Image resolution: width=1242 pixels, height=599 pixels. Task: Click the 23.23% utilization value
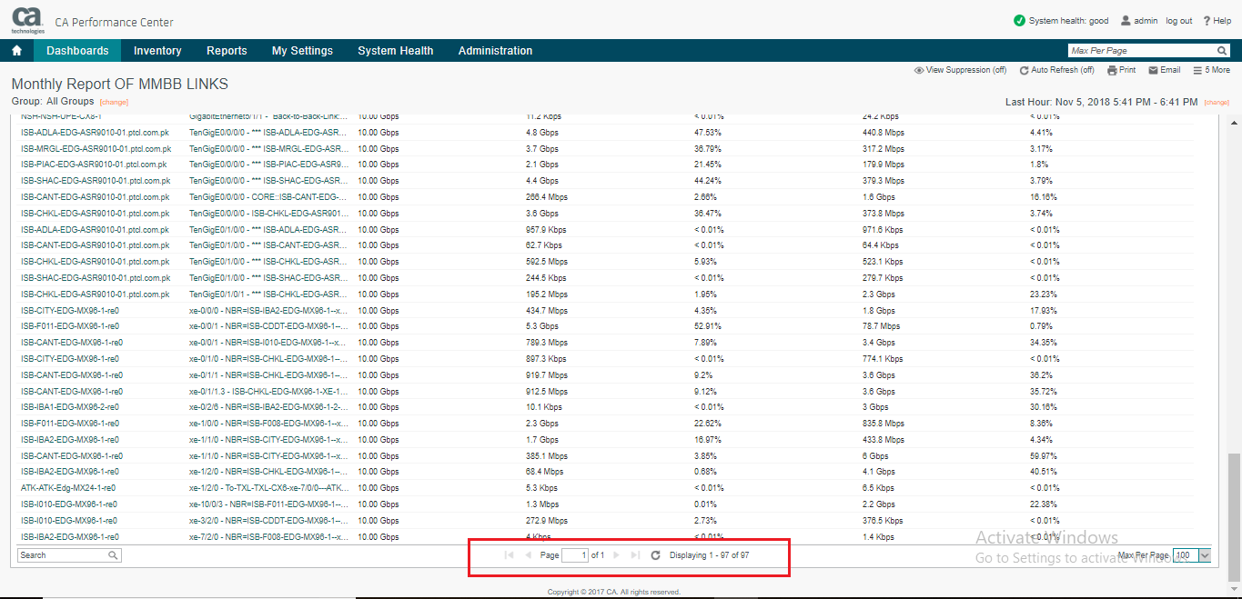pyautogui.click(x=1044, y=295)
